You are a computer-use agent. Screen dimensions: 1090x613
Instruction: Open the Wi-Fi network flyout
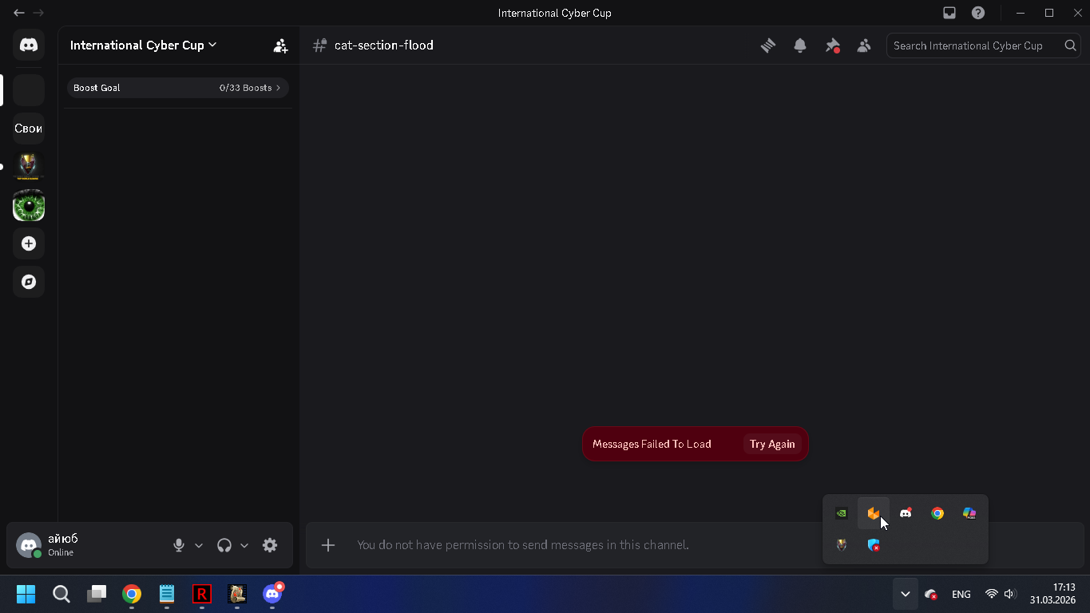[992, 594]
